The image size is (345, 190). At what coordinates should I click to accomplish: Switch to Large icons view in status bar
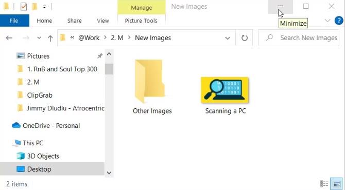(337, 184)
